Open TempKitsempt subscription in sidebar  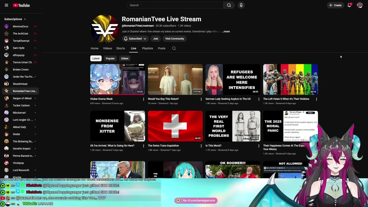pyautogui.click(x=21, y=41)
